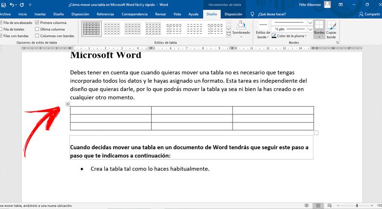Select the fourth table style thumbnail
The width and height of the screenshot is (382, 209).
pos(153,28)
